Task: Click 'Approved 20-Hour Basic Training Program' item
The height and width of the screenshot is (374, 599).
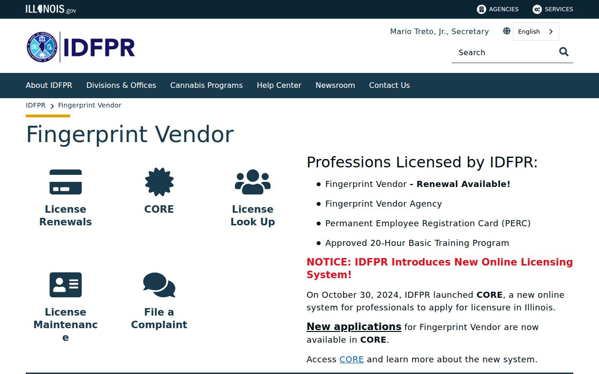Action: pos(417,243)
